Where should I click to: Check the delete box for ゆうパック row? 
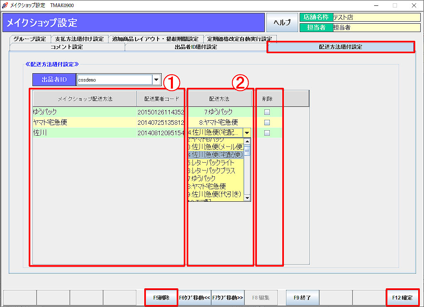[x=267, y=112]
